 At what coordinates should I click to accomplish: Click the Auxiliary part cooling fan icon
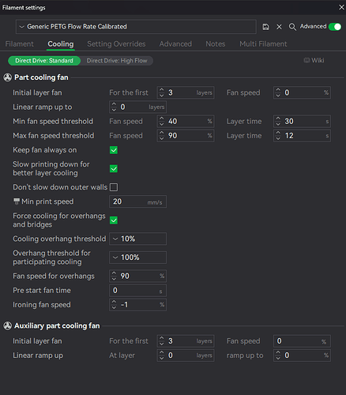tap(8, 325)
